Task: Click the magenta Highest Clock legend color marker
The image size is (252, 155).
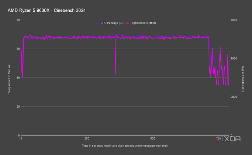Action: 128,23
